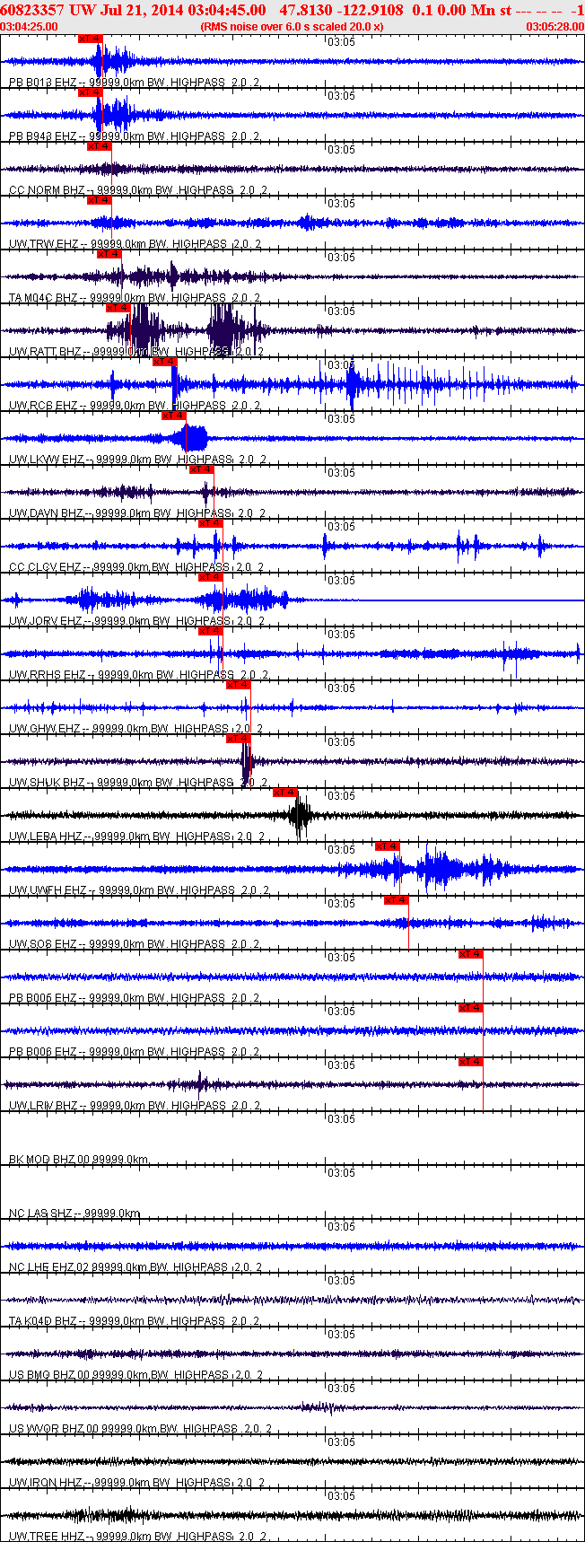
Task: Click the UW GHW EHZ station label
Action: 137,729
